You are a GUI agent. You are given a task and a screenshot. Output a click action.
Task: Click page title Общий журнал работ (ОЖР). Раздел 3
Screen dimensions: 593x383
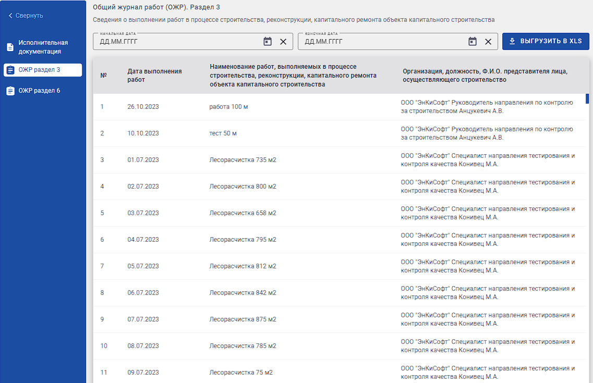pyautogui.click(x=156, y=7)
